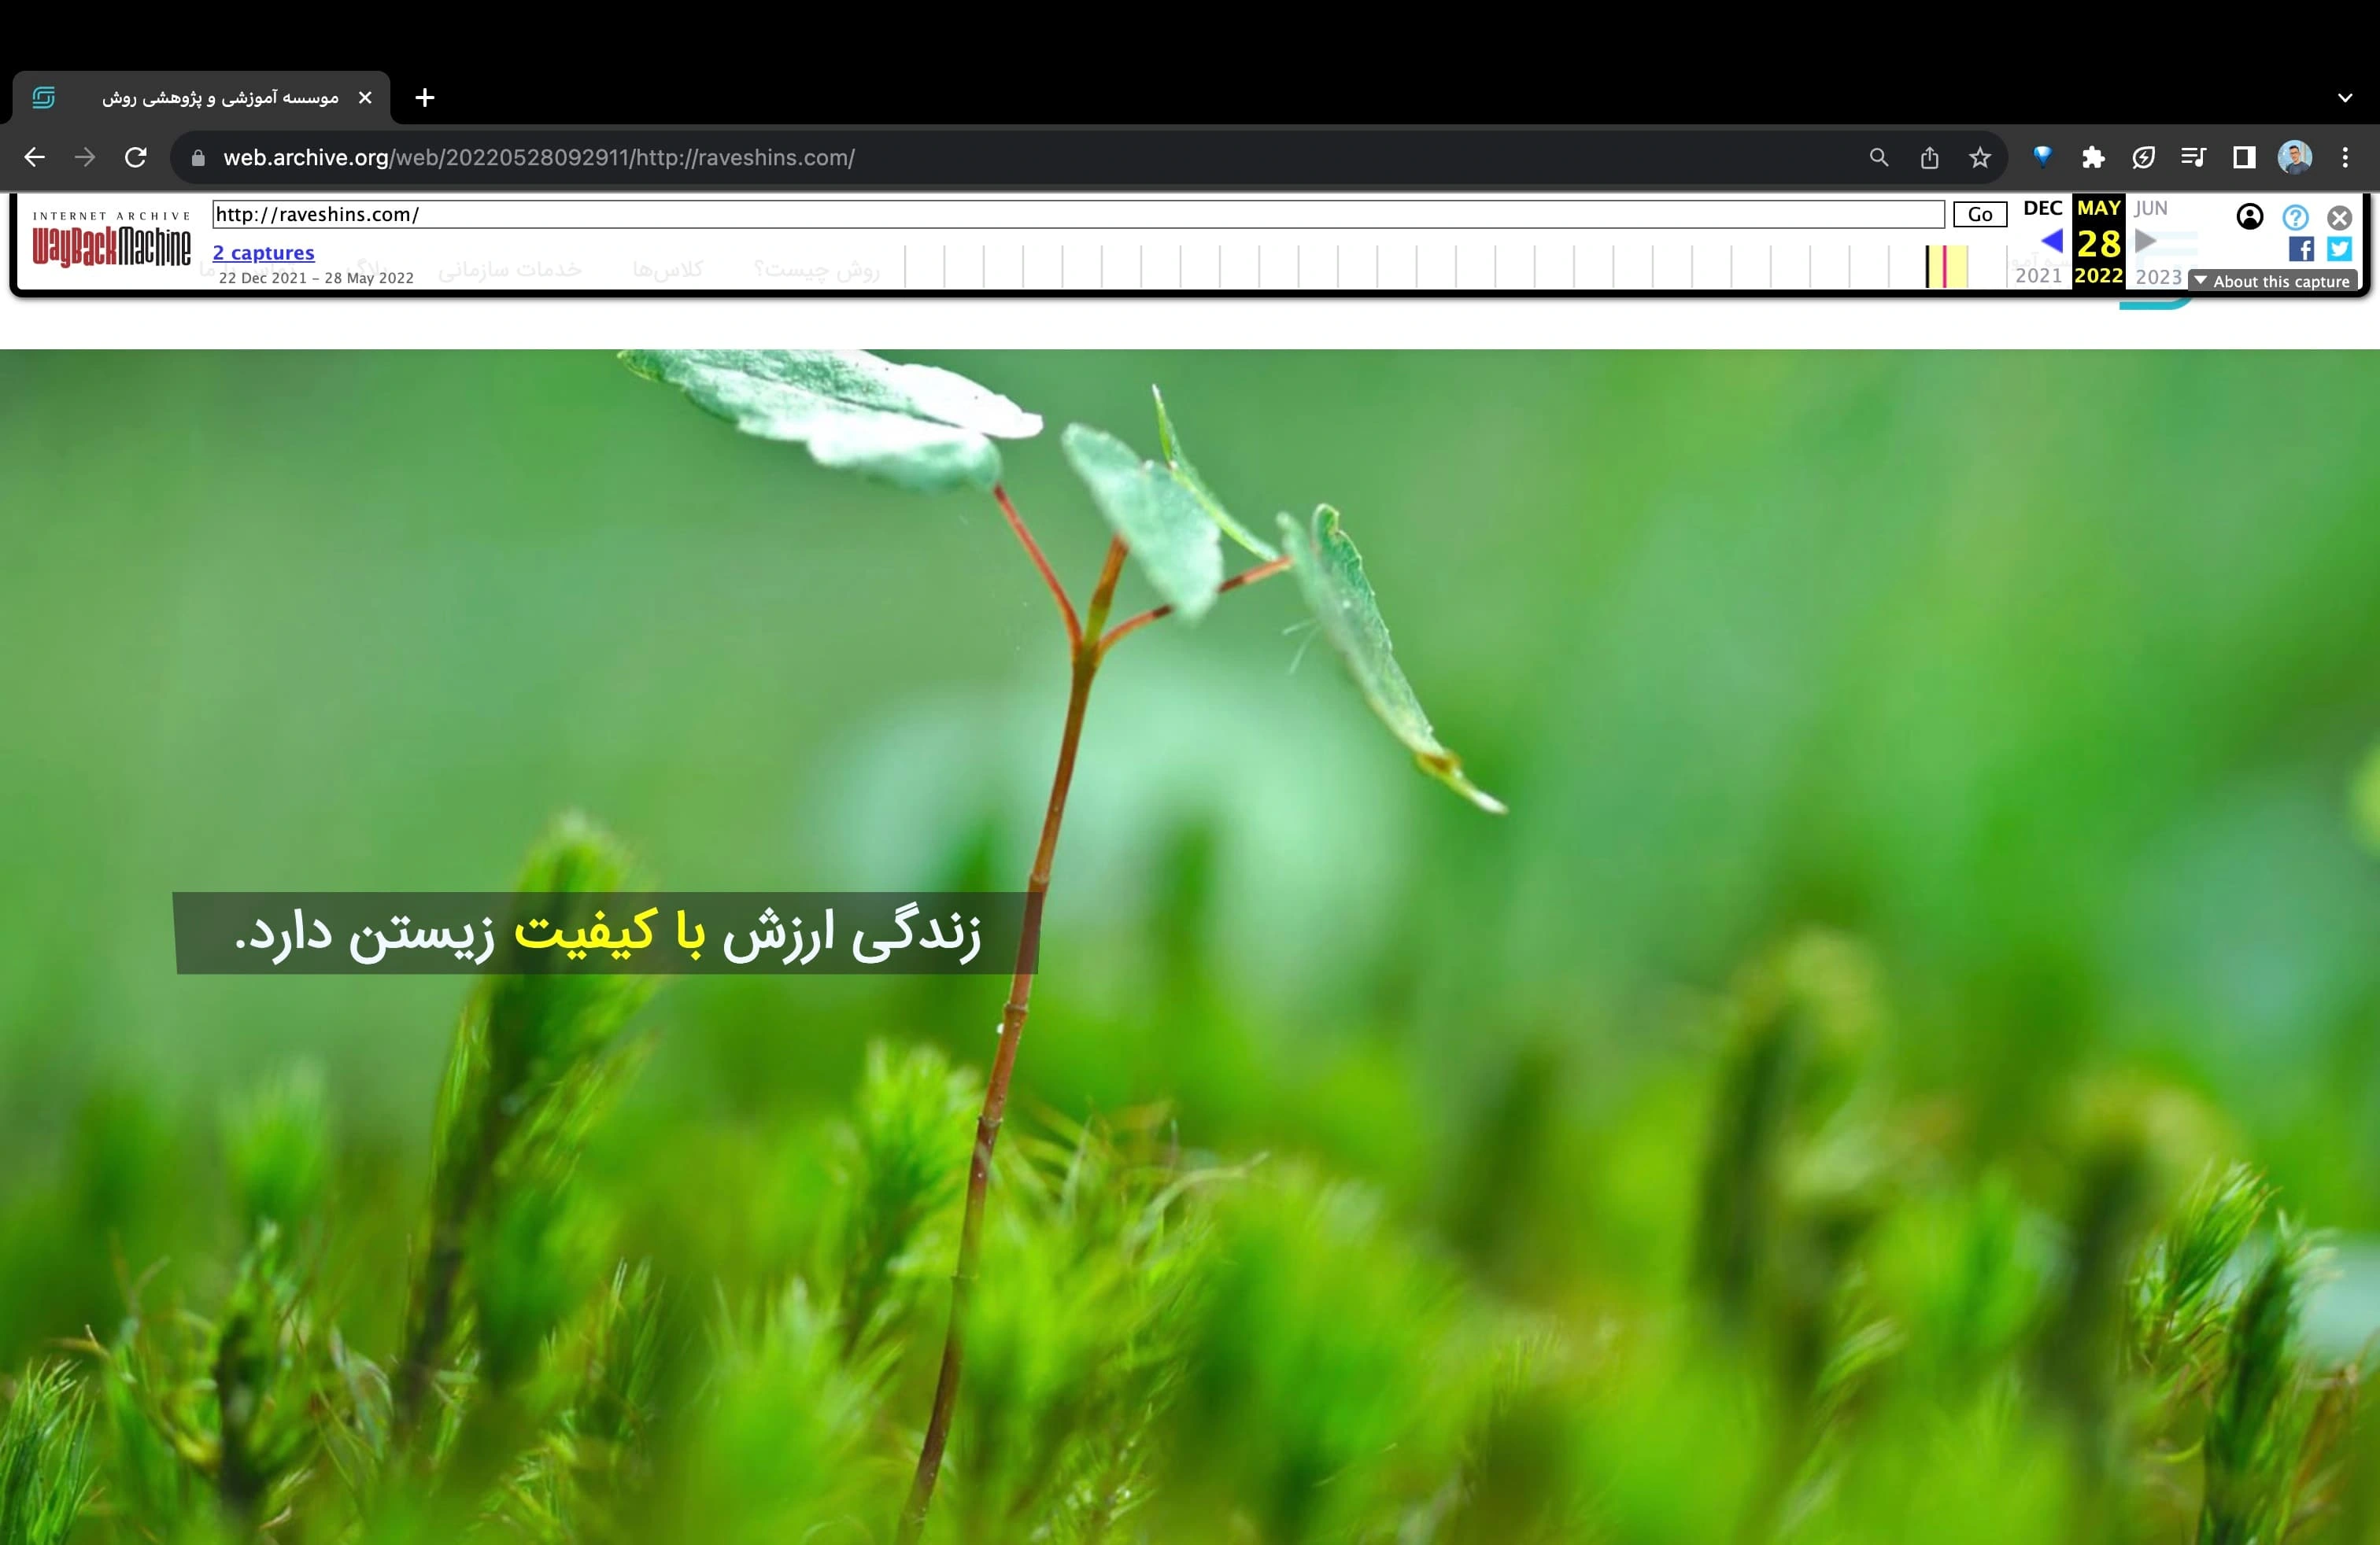Open the 2 captures link
Image resolution: width=2380 pixels, height=1545 pixels.
[x=263, y=253]
